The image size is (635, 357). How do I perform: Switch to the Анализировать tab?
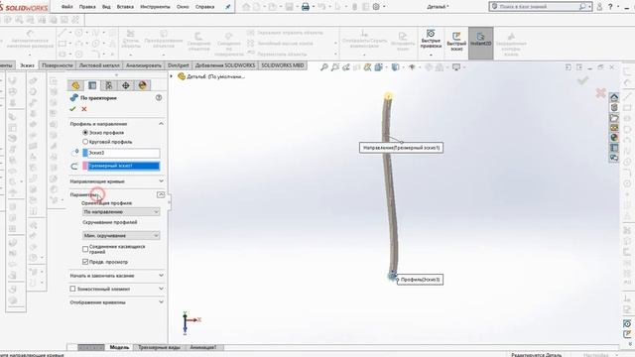click(143, 65)
